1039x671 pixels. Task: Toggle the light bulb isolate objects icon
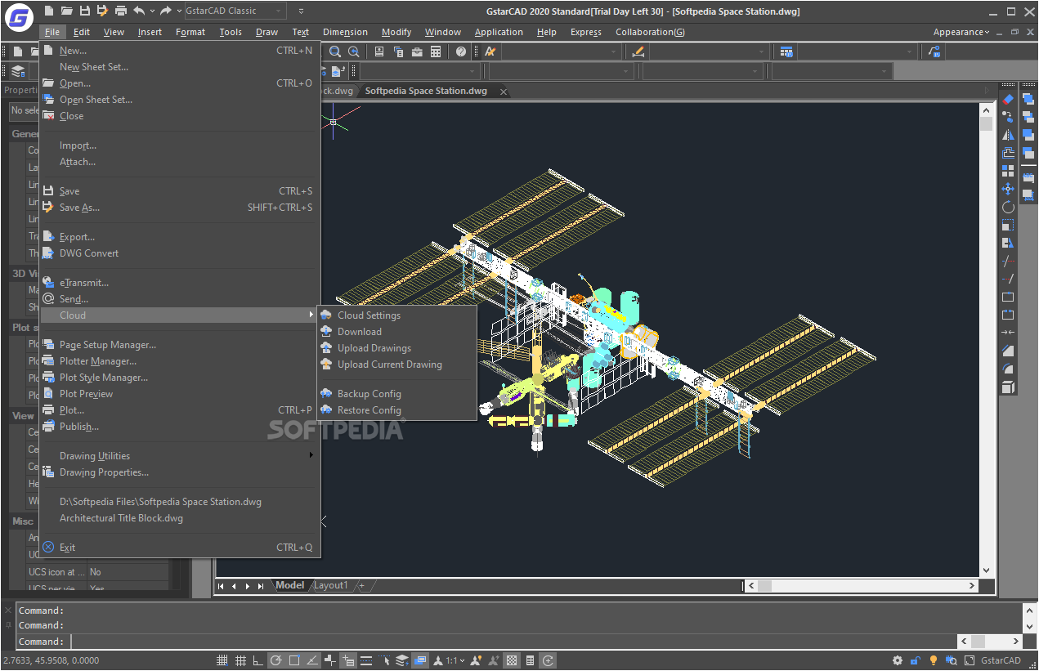[934, 660]
